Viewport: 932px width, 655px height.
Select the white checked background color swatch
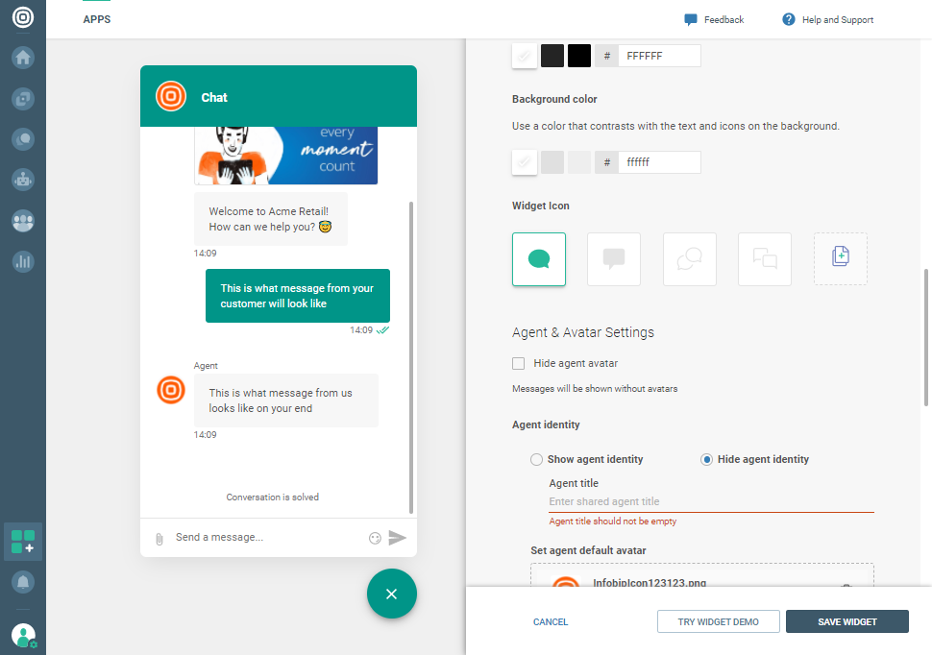(x=525, y=162)
